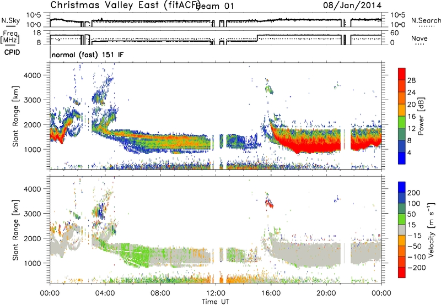Select the "28" label on Power colorbar
The width and height of the screenshot is (441, 305).
[411, 80]
